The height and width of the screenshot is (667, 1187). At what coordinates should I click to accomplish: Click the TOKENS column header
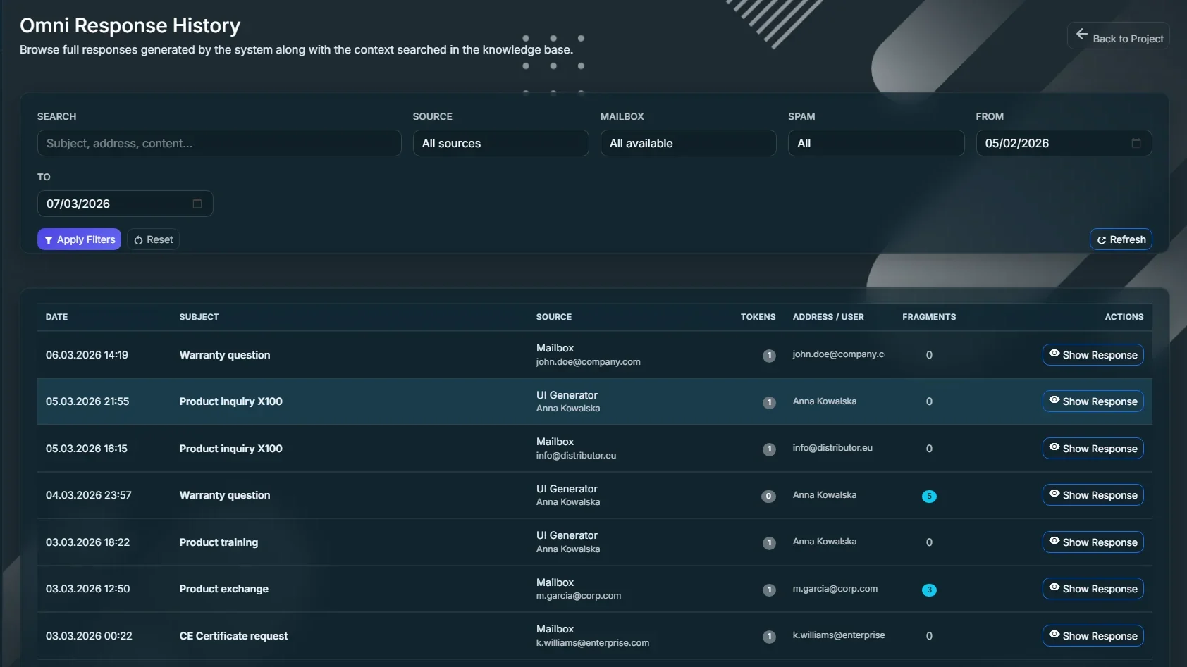[x=758, y=317]
